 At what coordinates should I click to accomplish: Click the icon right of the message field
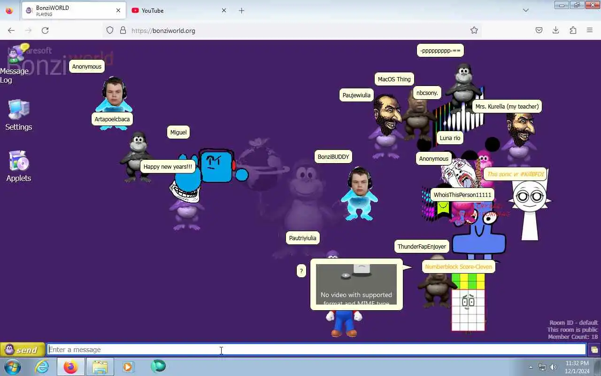pyautogui.click(x=594, y=350)
